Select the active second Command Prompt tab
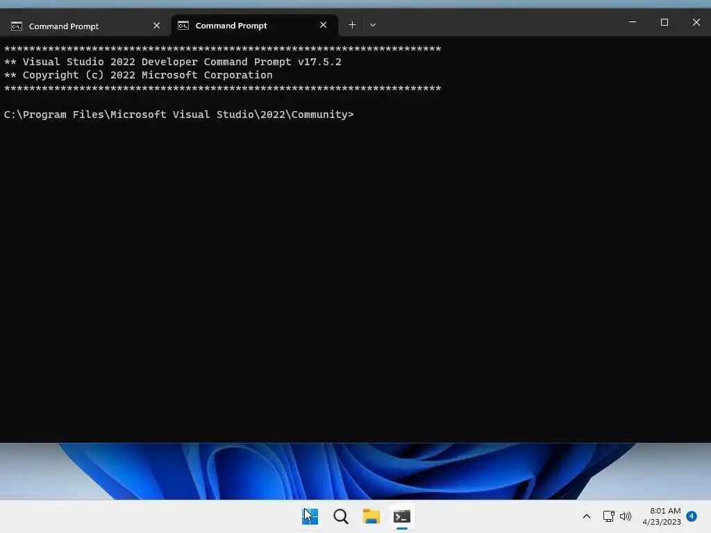 pos(254,26)
